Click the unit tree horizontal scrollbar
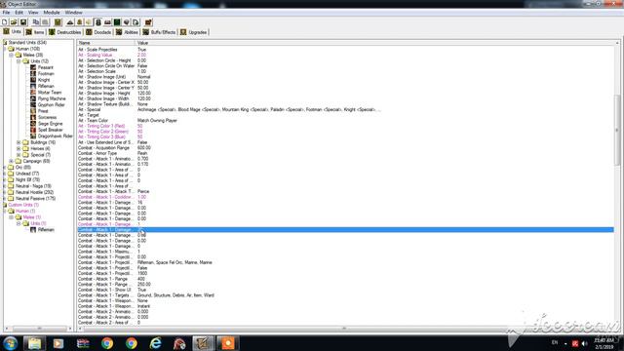Viewport: 624px width, 351px height. (39, 329)
